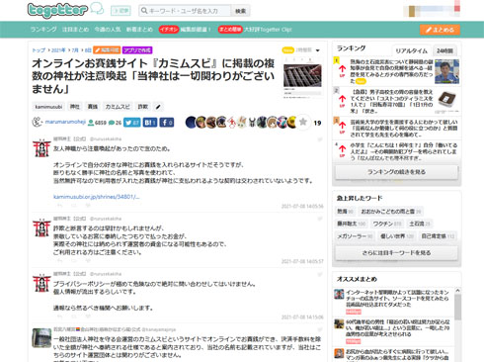Open the rank 3 article about 芸術系大学
This screenshot has height=362, width=484.
(x=404, y=129)
